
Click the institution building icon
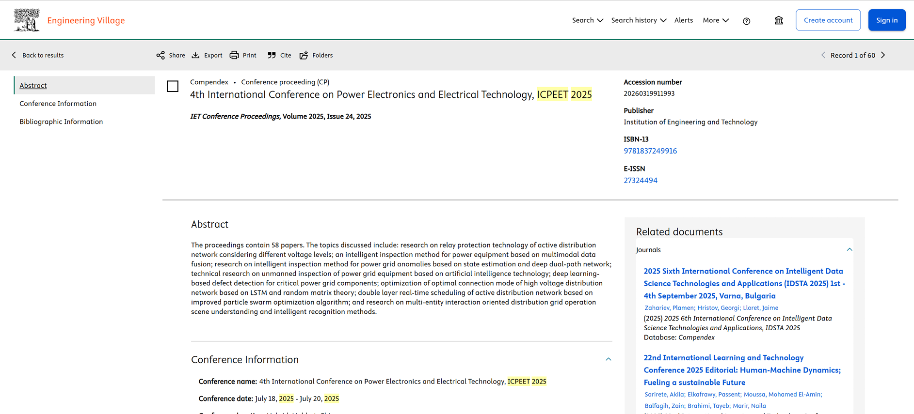pos(779,20)
